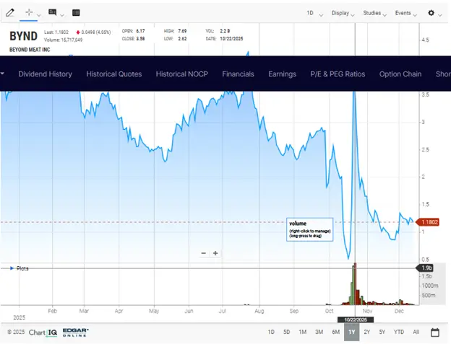
Task: Click the volume tooltip box
Action: pos(310,229)
